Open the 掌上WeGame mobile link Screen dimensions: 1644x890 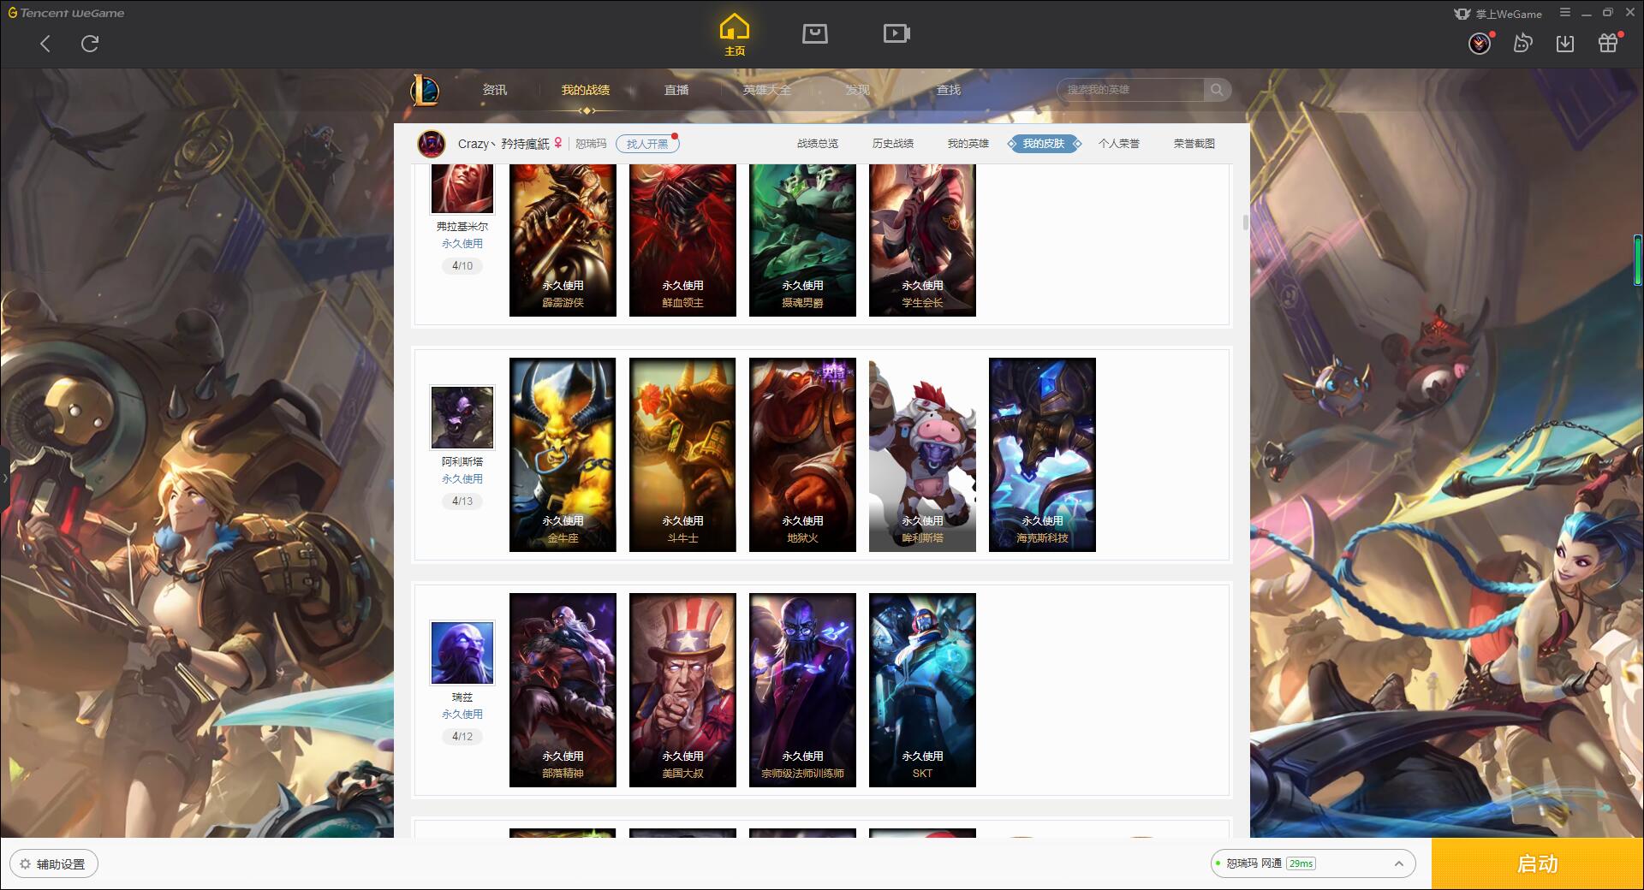[1498, 14]
